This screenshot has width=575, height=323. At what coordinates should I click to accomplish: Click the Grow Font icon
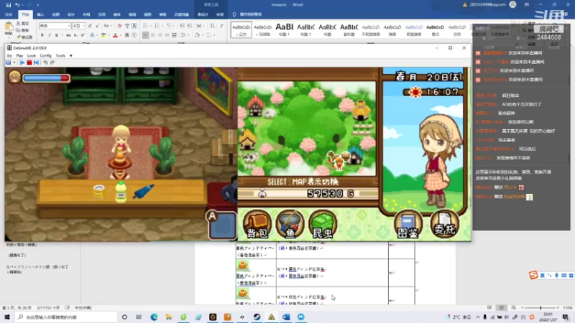pyautogui.click(x=91, y=26)
